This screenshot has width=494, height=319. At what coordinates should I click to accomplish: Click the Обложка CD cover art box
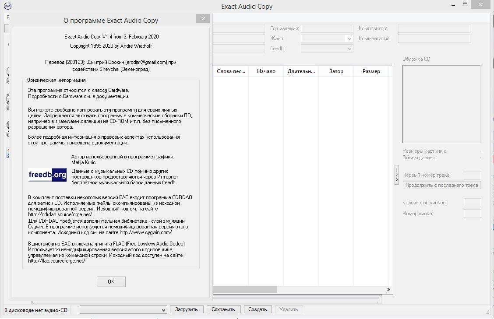pyautogui.click(x=442, y=104)
